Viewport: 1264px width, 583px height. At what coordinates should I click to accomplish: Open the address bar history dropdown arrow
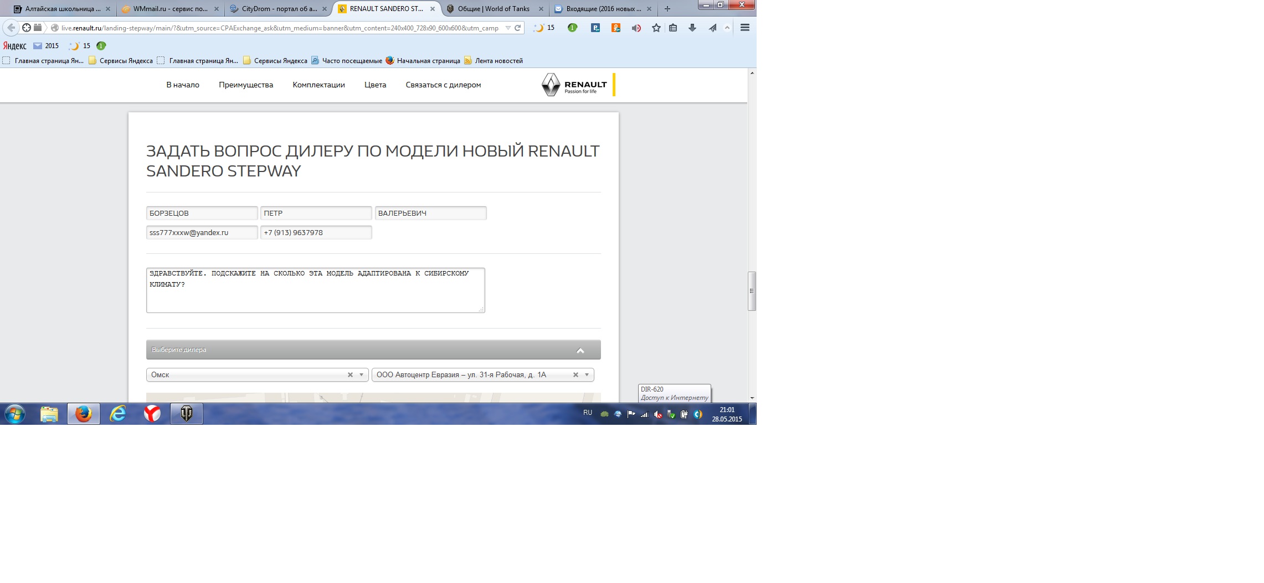(507, 28)
